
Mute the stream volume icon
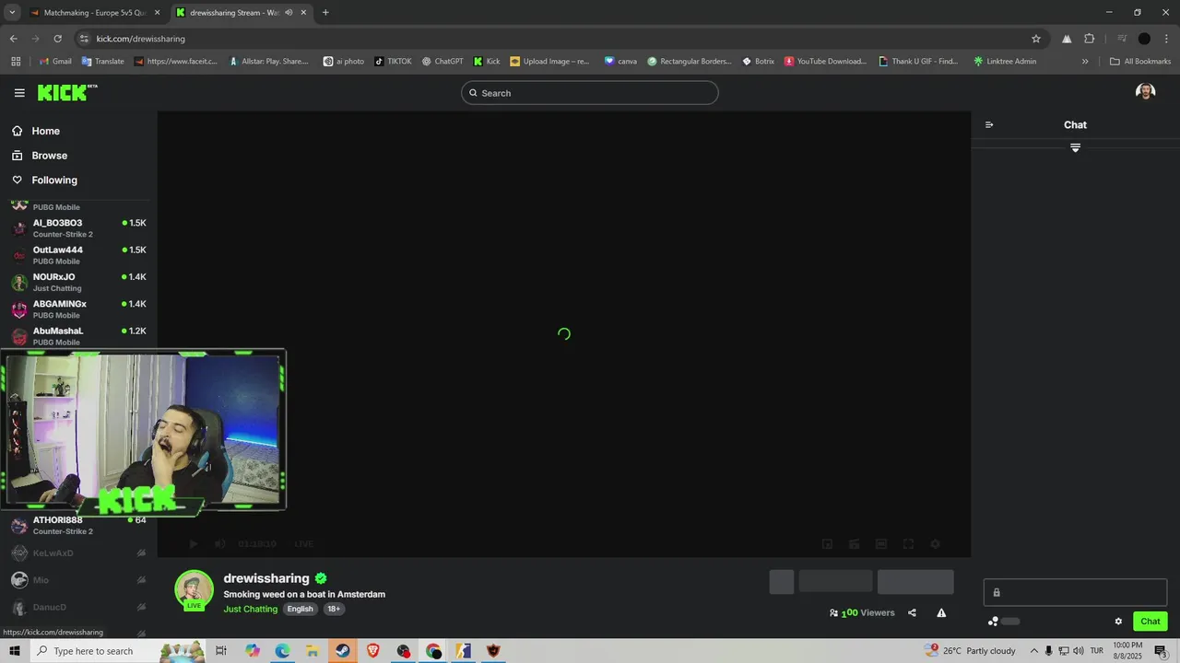point(220,544)
